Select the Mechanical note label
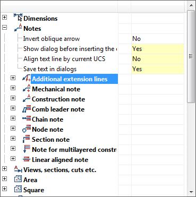The width and height of the screenshot is (196, 197). [x=56, y=89]
